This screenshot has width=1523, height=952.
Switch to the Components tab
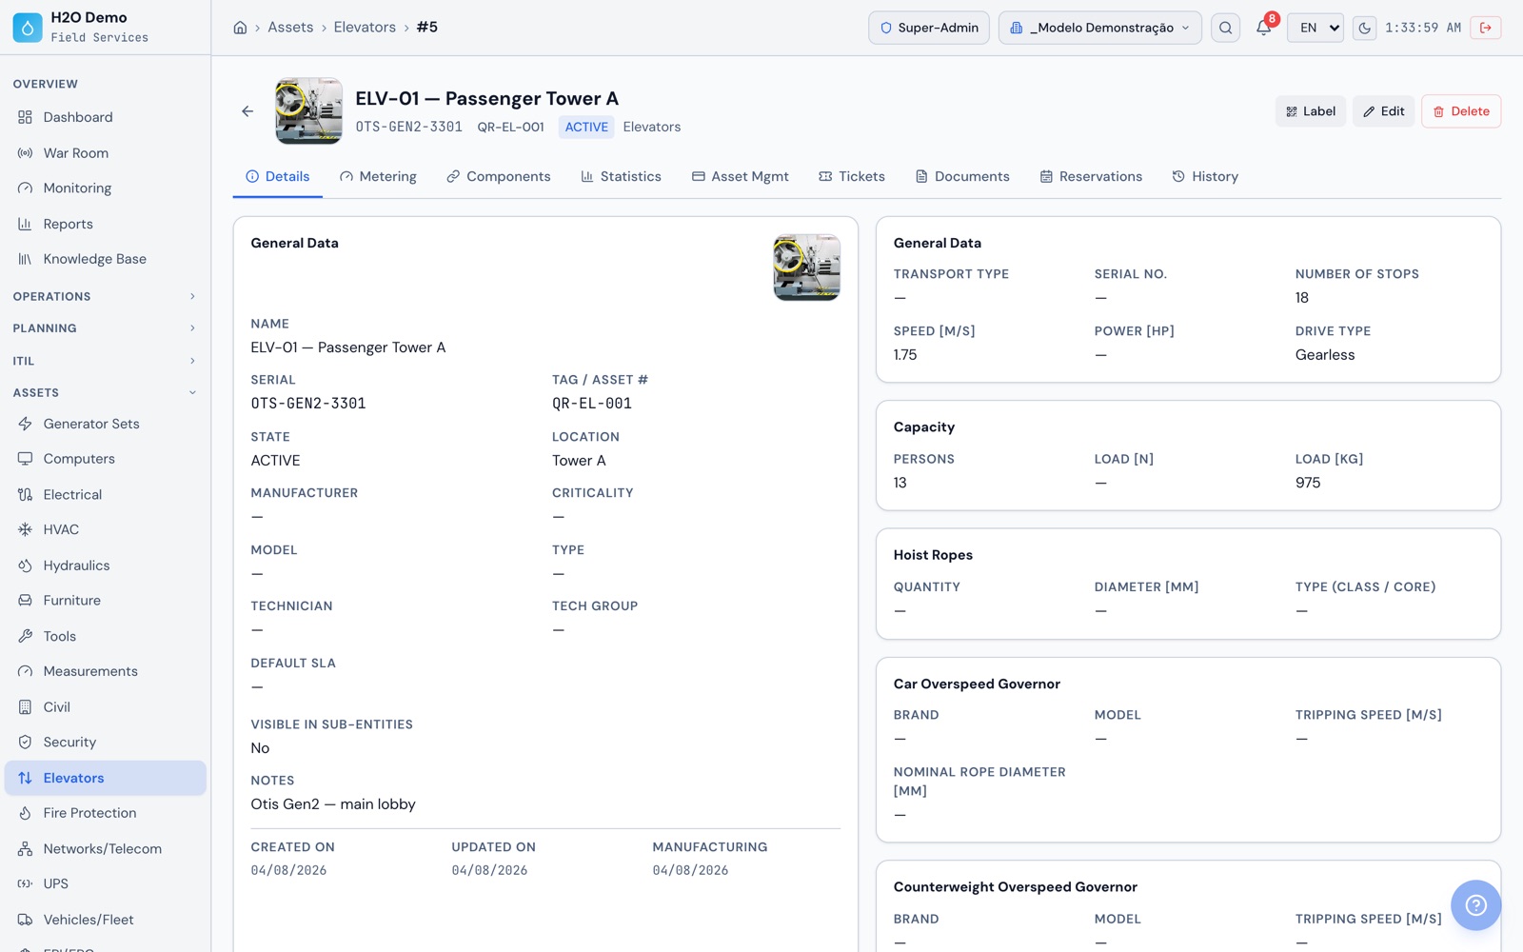pyautogui.click(x=499, y=176)
